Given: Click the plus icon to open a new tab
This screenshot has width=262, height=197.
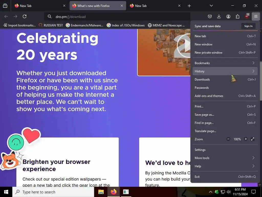Looking at the screenshot, I should [189, 6].
